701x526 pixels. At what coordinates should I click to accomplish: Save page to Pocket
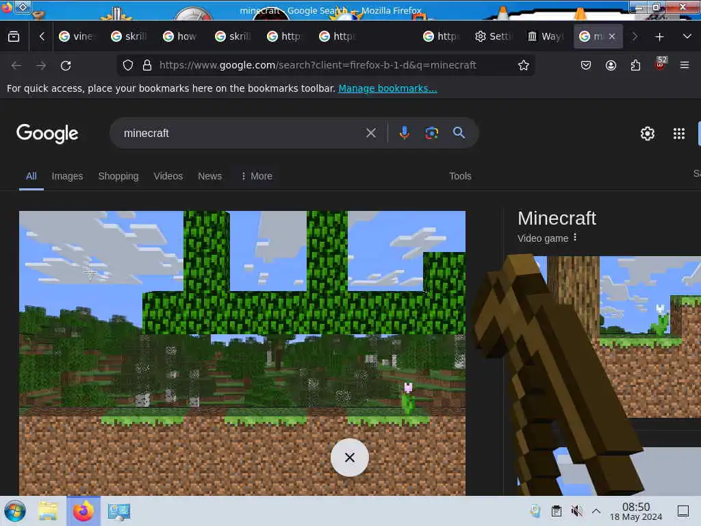click(586, 65)
